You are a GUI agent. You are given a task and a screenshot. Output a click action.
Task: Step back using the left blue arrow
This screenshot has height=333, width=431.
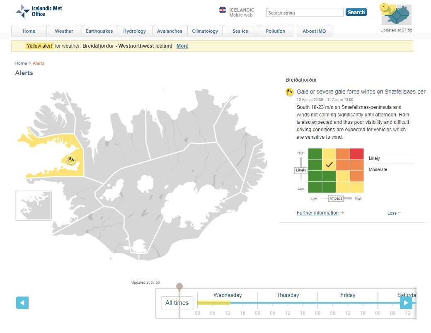click(22, 303)
